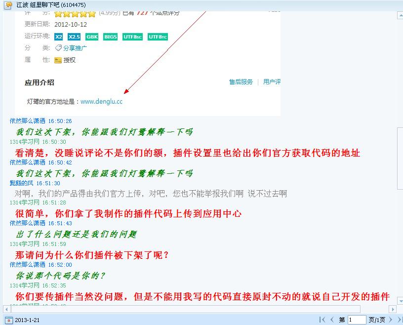Click the 授权 authorization property icon
This screenshot has height=325, width=403.
(58, 59)
